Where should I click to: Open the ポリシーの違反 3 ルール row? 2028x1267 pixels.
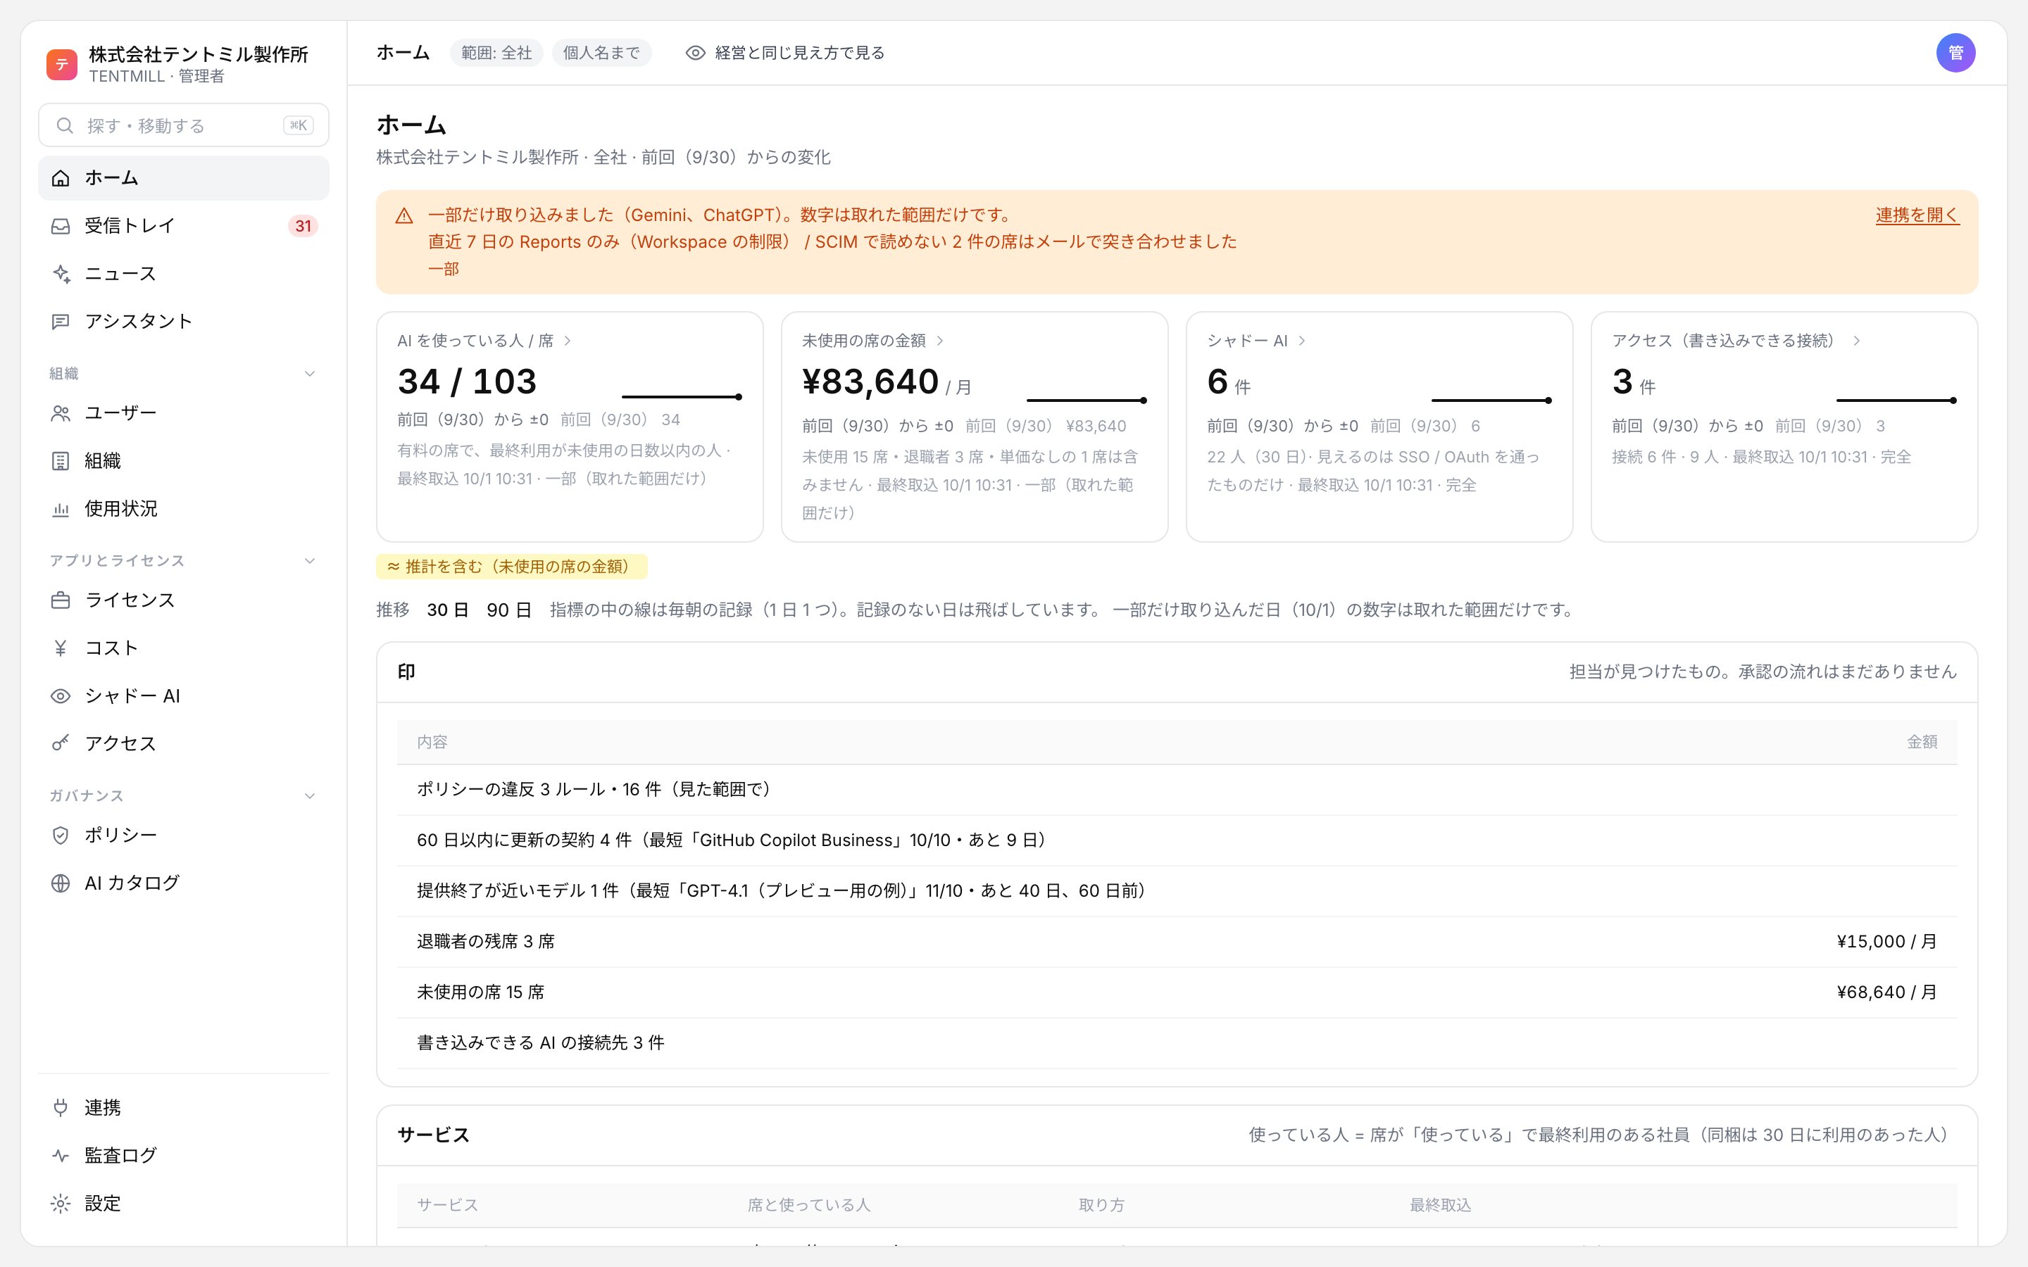pos(1177,789)
